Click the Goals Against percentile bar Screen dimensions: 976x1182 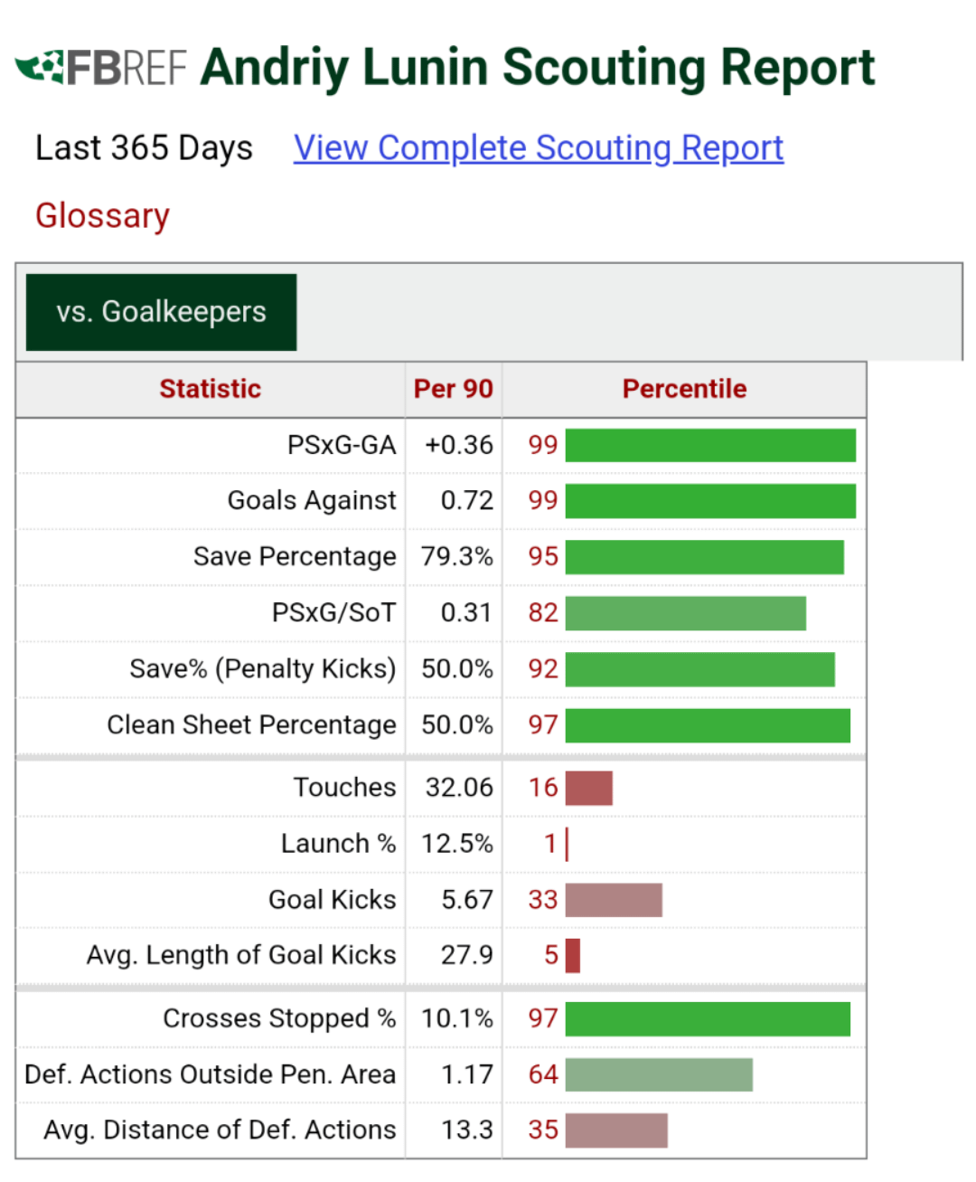point(710,501)
